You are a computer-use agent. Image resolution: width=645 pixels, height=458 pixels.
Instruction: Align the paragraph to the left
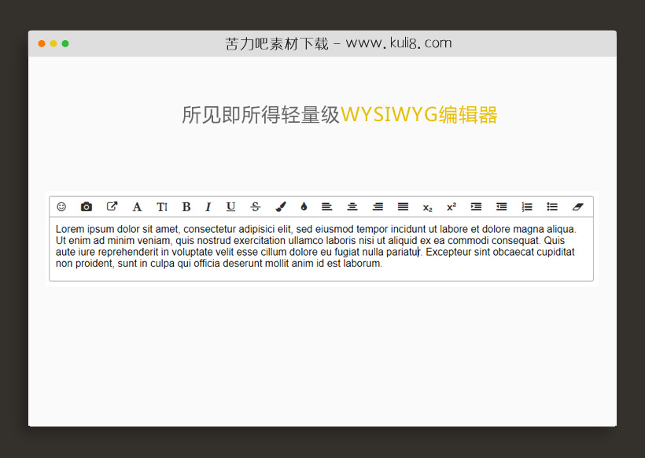click(x=327, y=206)
